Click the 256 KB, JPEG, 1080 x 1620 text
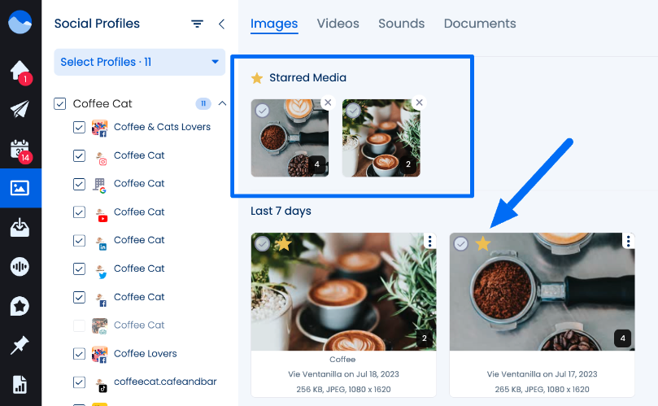Image resolution: width=658 pixels, height=406 pixels. [x=343, y=389]
